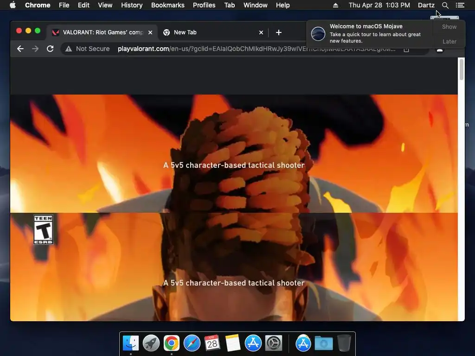Close the New Tab tab
This screenshot has height=356, width=475.
(x=261, y=32)
